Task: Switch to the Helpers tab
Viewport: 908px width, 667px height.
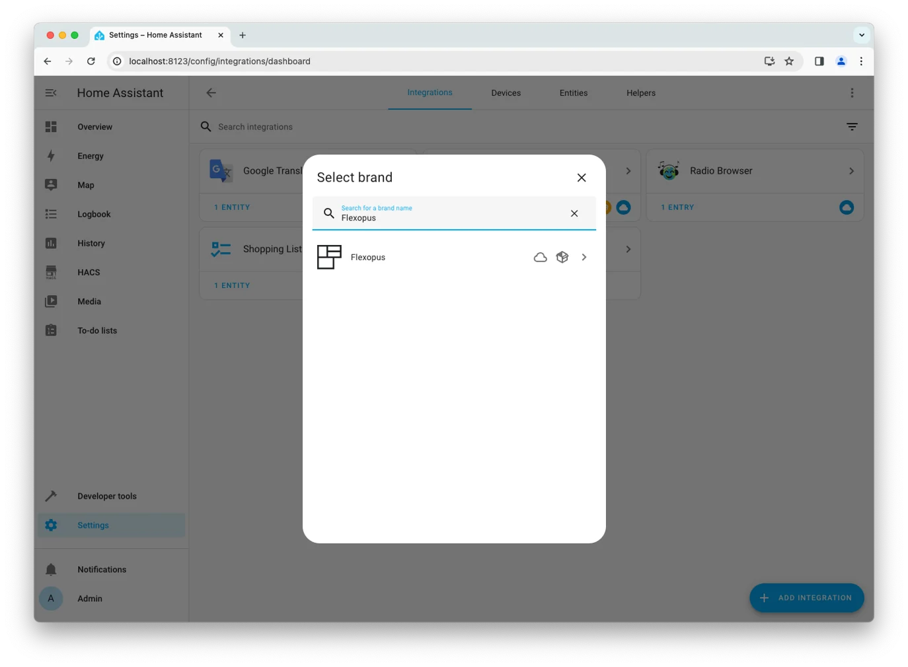Action: [640, 93]
